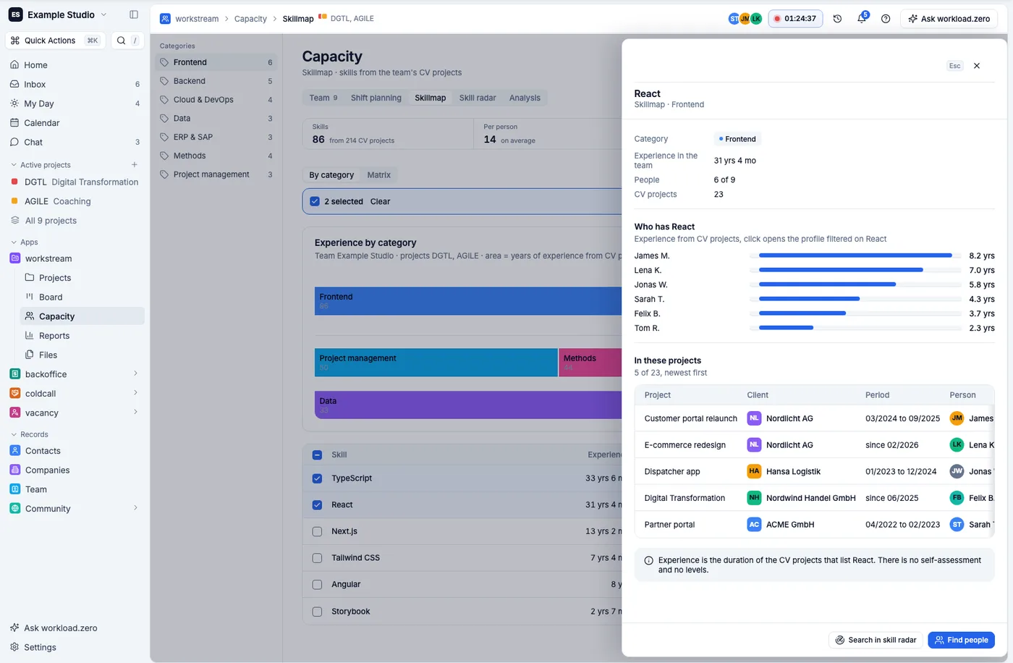Image resolution: width=1013 pixels, height=663 pixels.
Task: Open the history clock icon
Action: pyautogui.click(x=837, y=19)
